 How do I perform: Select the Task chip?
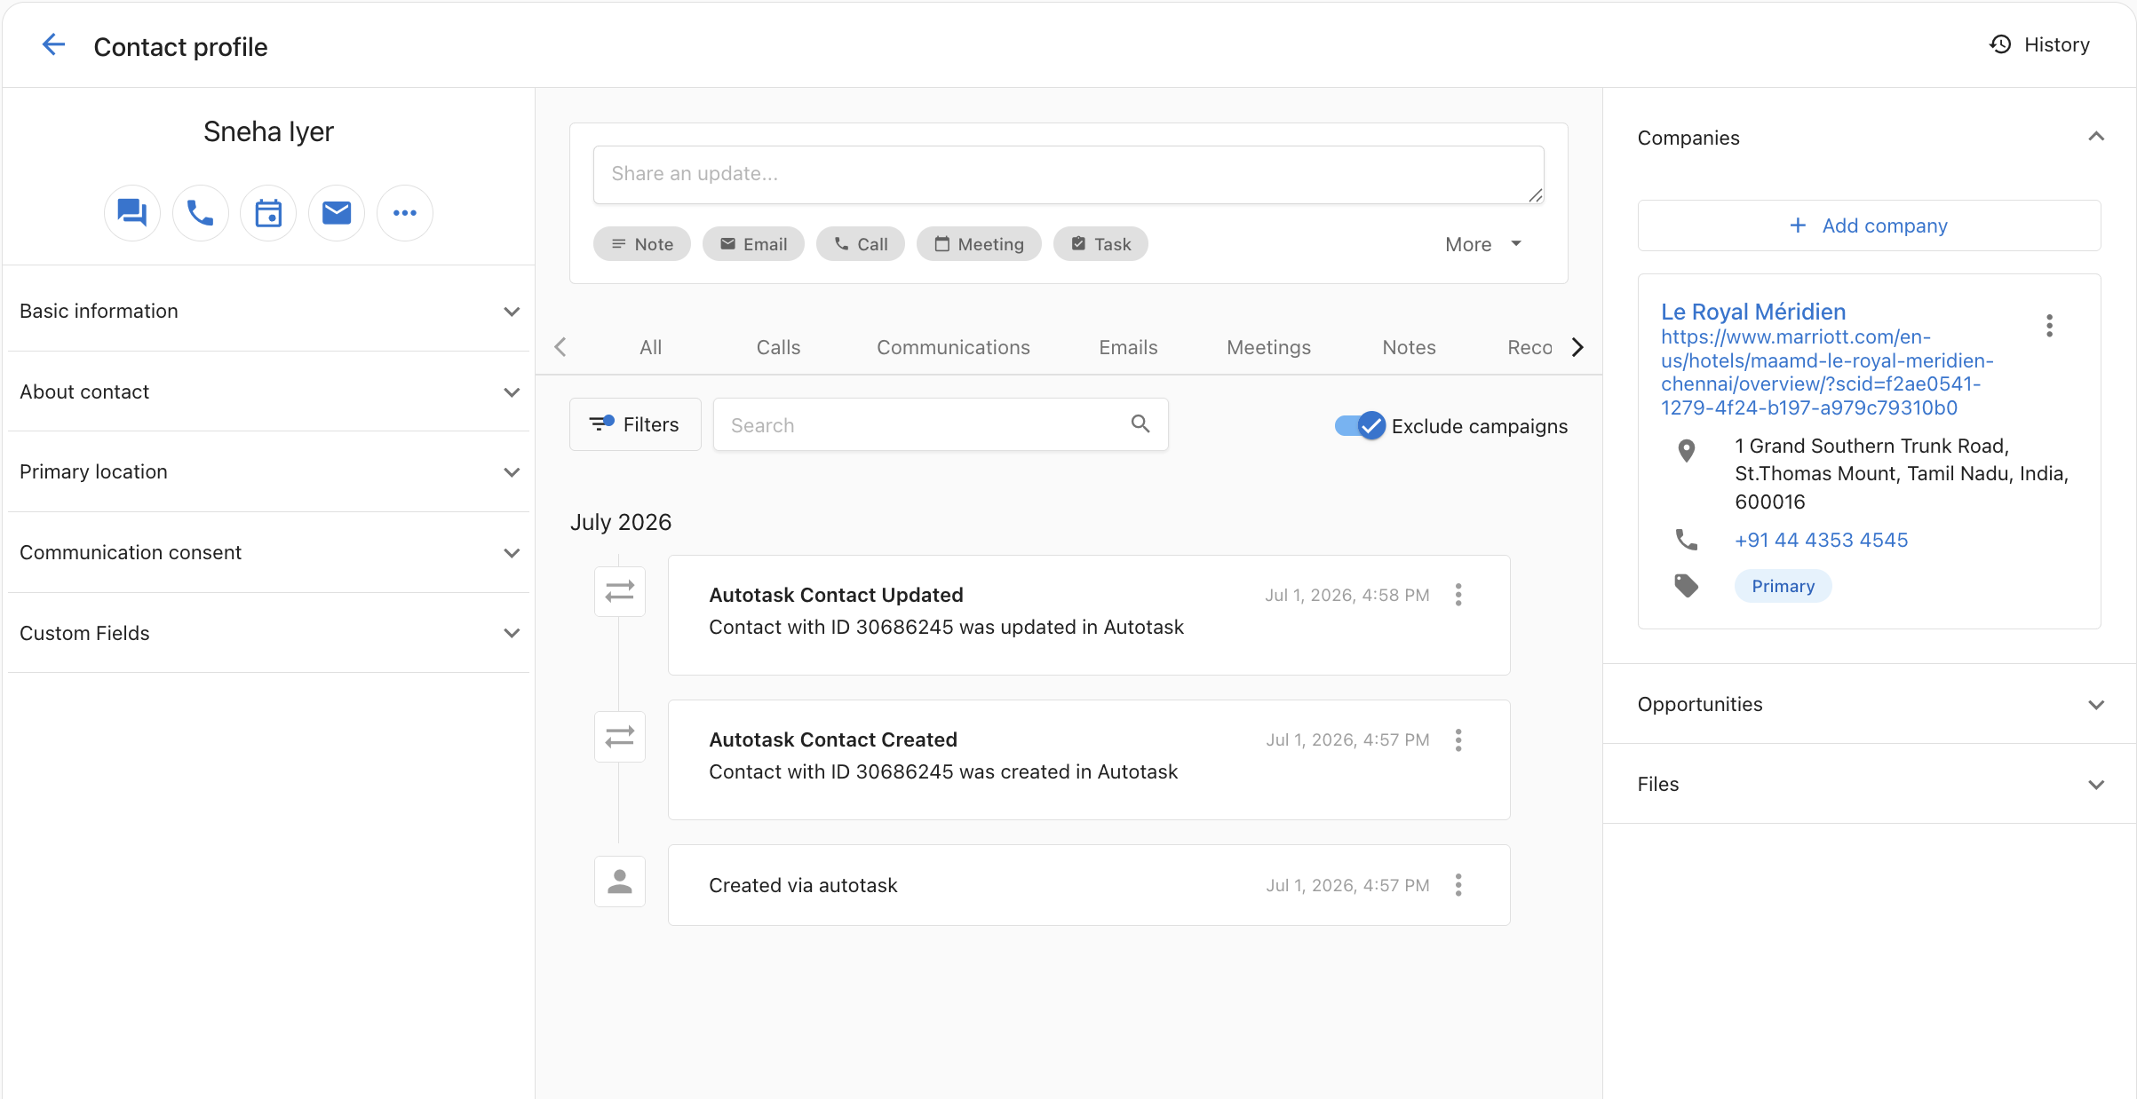point(1100,244)
